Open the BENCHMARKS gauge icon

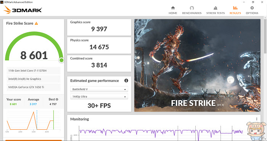[192, 8]
